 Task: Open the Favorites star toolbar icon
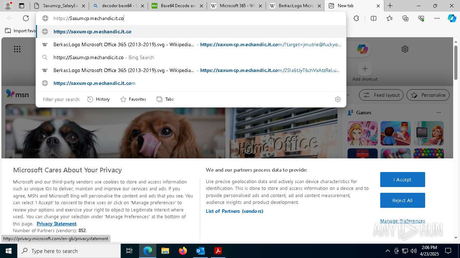(x=390, y=18)
